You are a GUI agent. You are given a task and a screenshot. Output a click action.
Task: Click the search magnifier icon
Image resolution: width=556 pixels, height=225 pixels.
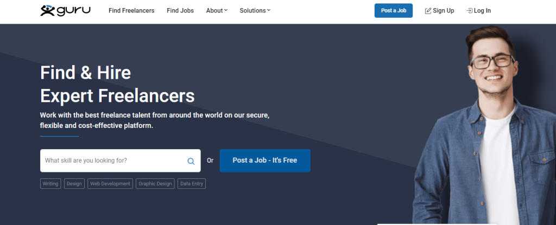point(191,161)
